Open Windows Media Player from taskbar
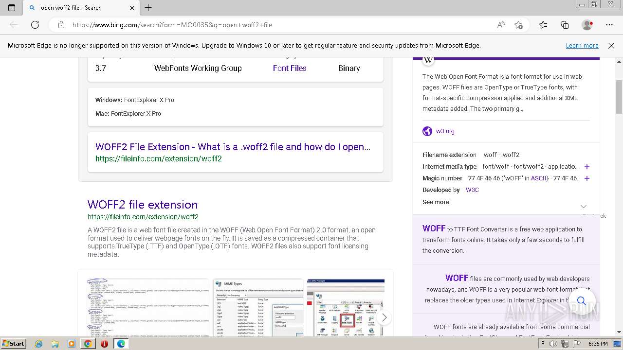 click(72, 344)
